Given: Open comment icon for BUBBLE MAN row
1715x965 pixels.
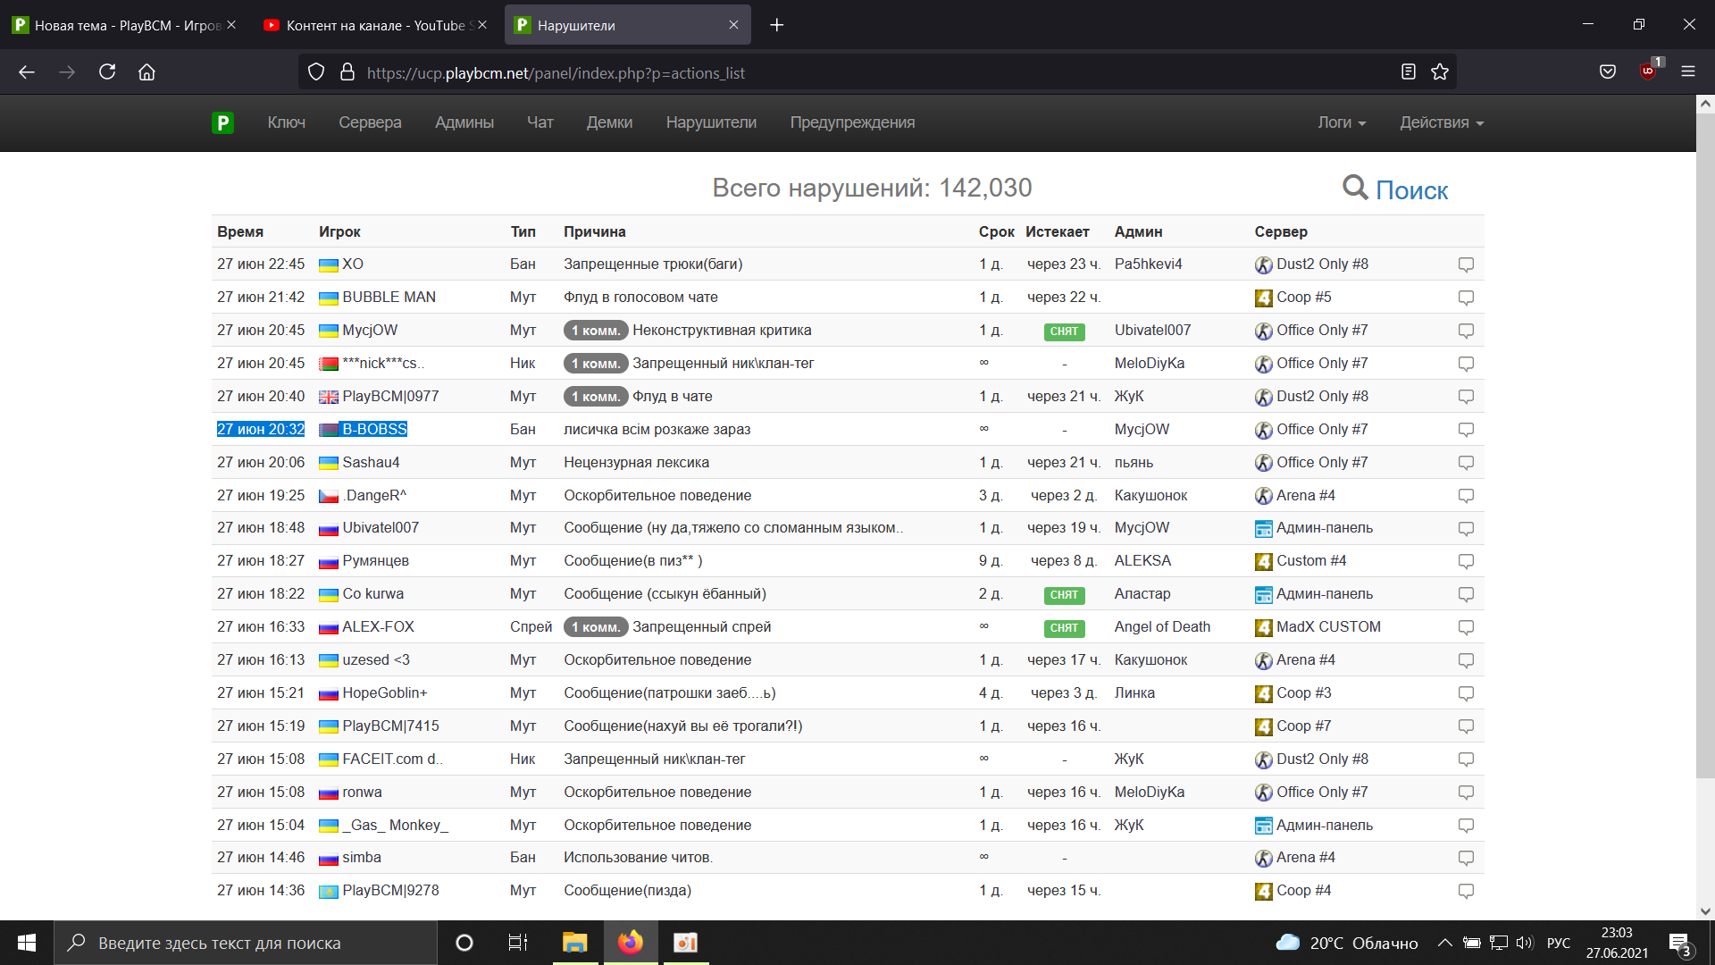Looking at the screenshot, I should pyautogui.click(x=1466, y=298).
